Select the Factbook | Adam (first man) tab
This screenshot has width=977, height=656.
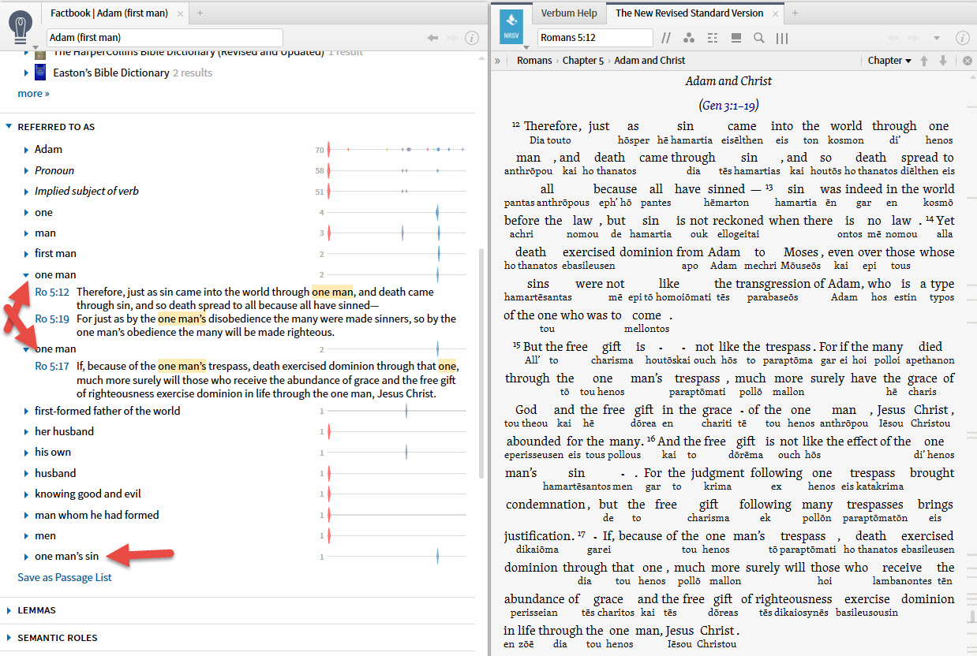pos(110,13)
